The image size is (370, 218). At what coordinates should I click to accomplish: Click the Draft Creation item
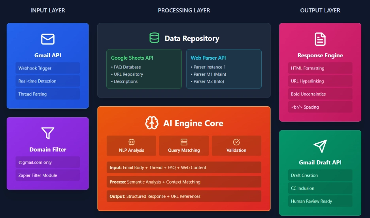coord(320,175)
